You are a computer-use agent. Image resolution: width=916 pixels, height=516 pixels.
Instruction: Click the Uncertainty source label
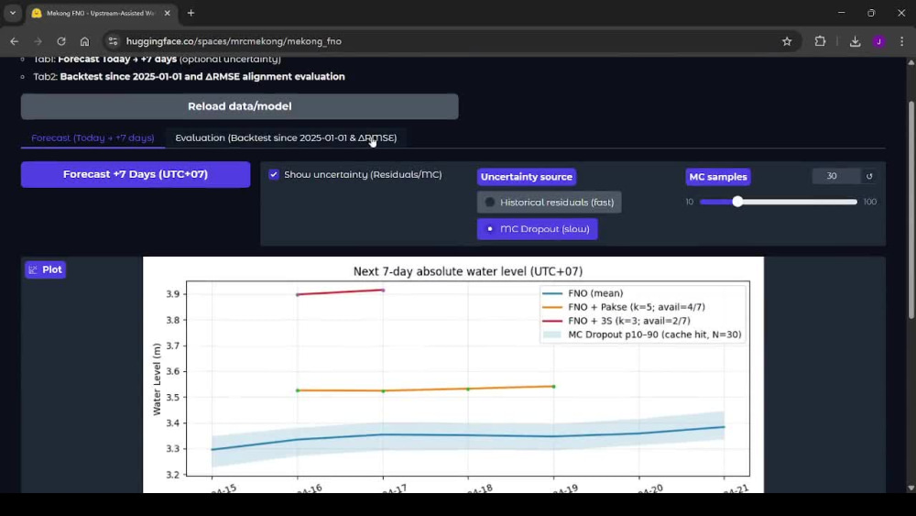tap(527, 177)
